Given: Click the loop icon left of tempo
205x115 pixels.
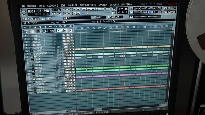Looking at the screenshot, I should pos(114,9).
